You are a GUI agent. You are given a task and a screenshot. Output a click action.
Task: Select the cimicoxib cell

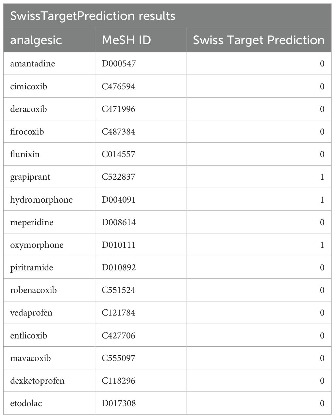(28, 86)
